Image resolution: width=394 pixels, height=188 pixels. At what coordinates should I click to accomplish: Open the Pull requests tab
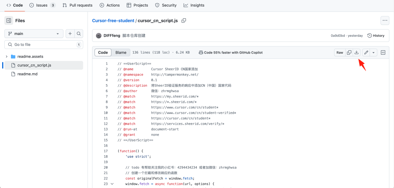click(77, 5)
